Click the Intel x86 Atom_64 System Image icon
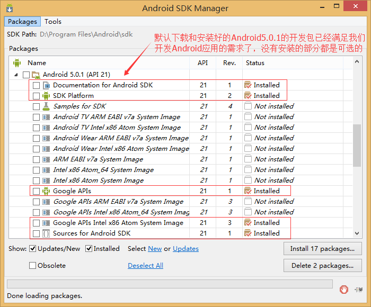 [x=46, y=170]
